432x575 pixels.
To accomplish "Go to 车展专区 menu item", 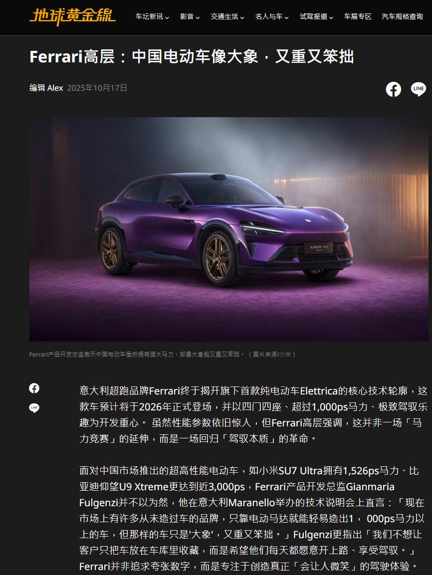I will [358, 17].
